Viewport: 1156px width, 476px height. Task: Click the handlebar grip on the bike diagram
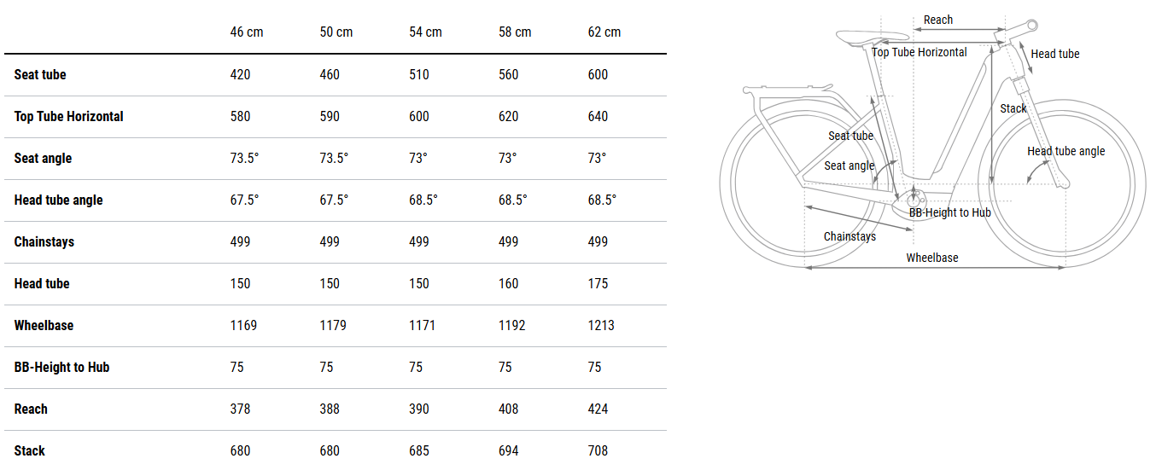tap(1031, 26)
